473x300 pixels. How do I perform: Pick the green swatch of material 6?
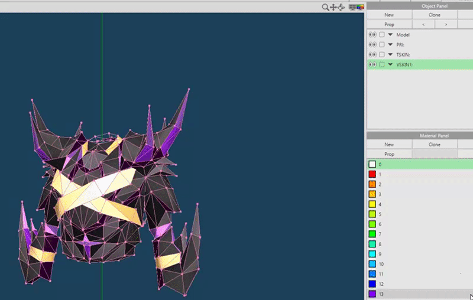[x=372, y=224]
